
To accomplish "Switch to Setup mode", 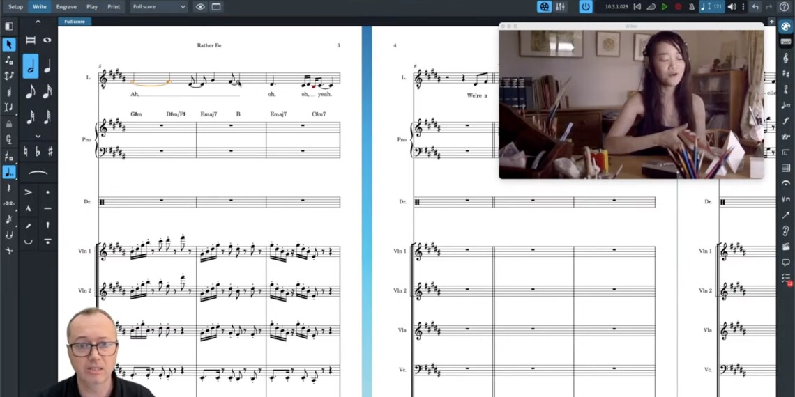I will coord(15,7).
